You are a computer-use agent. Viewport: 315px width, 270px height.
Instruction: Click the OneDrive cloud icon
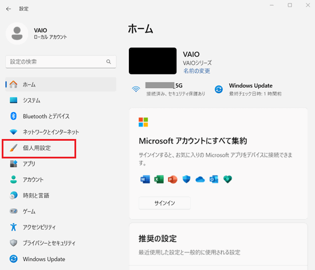point(200,179)
